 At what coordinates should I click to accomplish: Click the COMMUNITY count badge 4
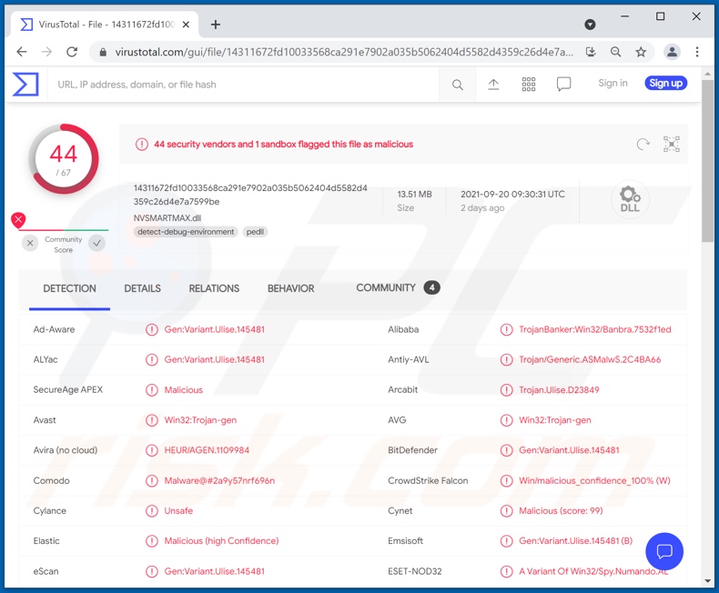tap(431, 287)
